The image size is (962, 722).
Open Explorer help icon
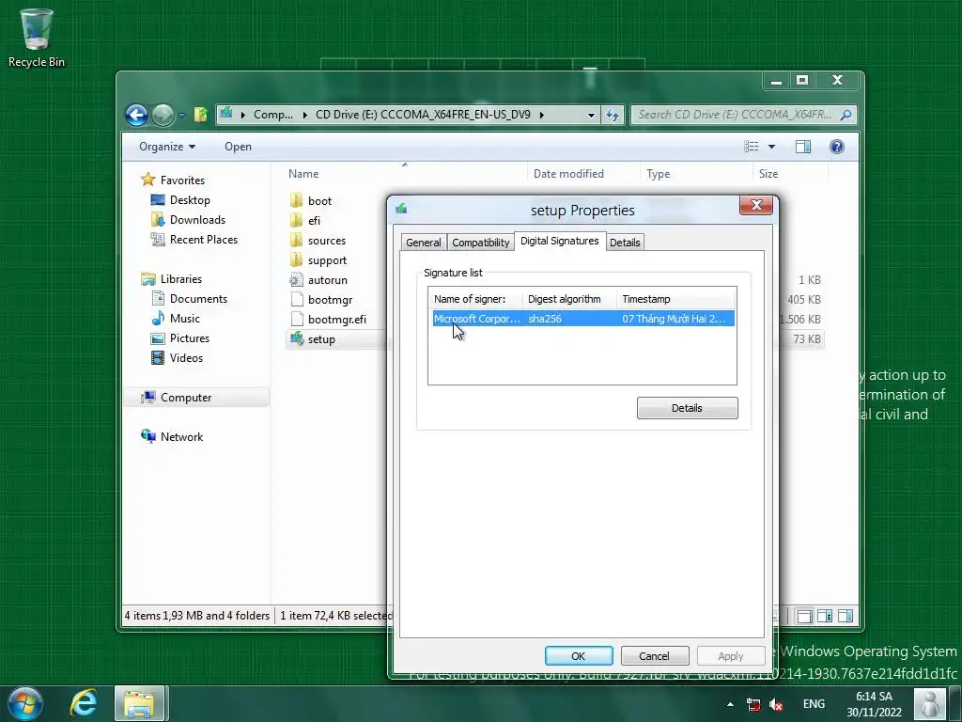pyautogui.click(x=837, y=147)
